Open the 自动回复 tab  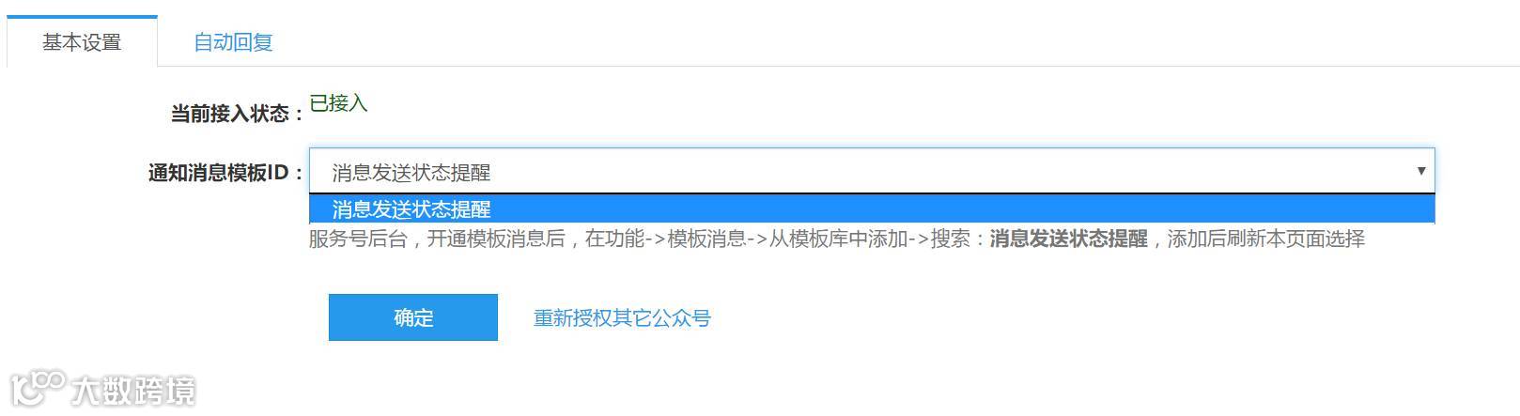coord(233,42)
